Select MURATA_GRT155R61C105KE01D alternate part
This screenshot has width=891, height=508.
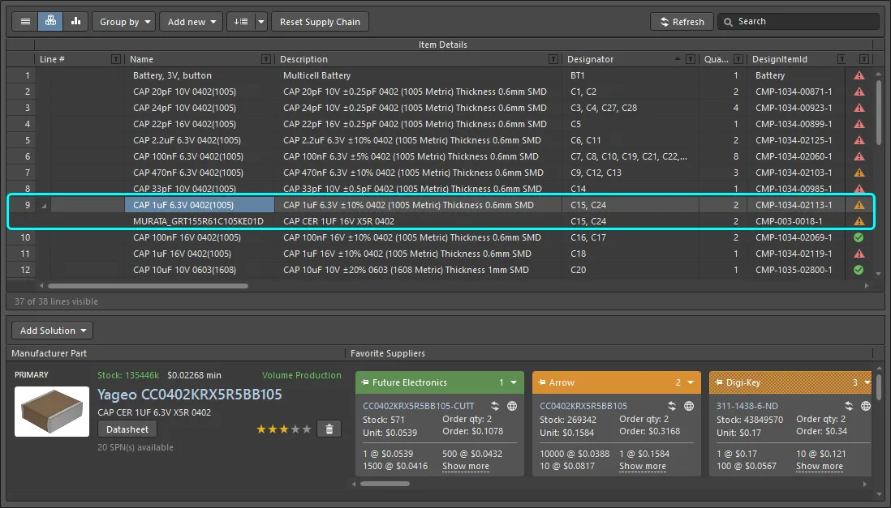198,221
